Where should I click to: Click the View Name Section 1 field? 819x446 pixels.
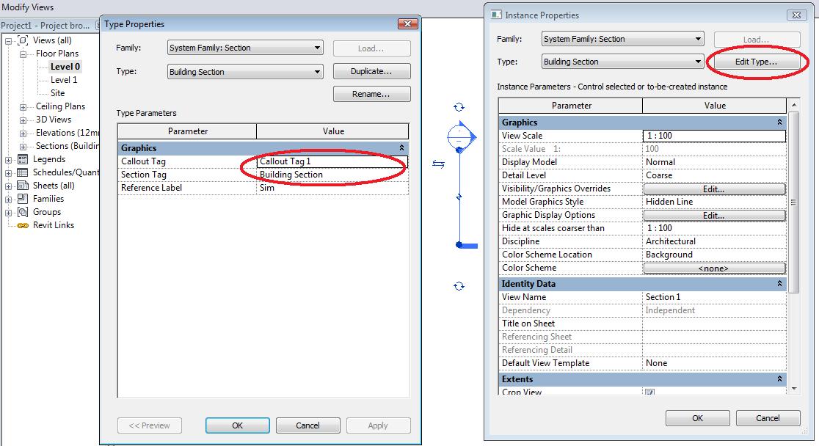[714, 297]
